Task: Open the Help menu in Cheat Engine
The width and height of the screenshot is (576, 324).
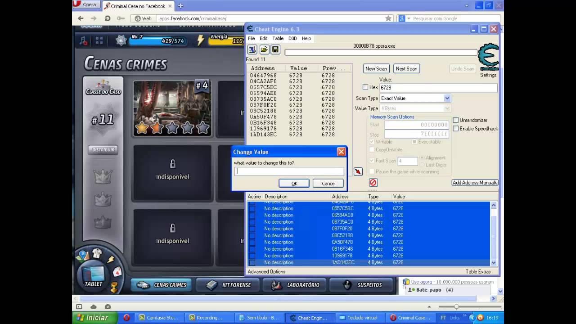Action: 306,38
